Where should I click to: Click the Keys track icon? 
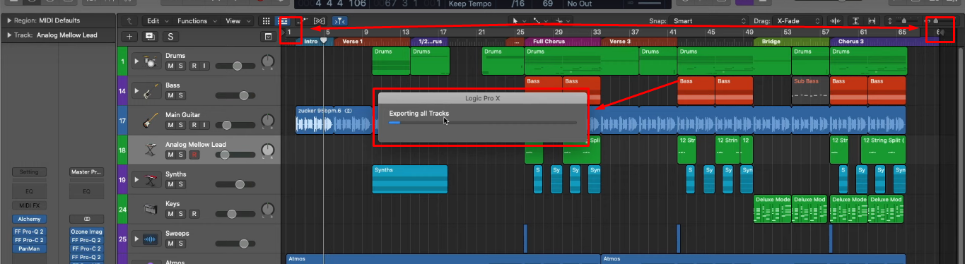[150, 209]
